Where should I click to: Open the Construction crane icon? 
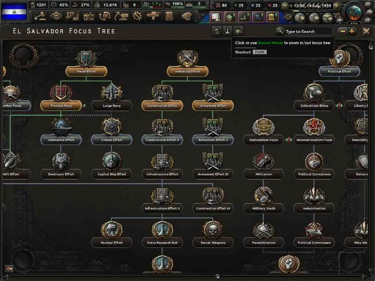click(x=121, y=16)
